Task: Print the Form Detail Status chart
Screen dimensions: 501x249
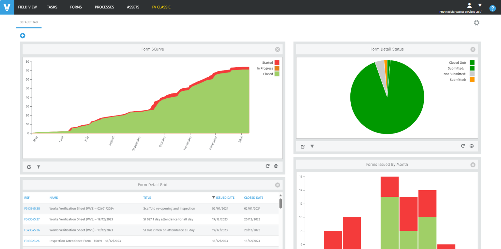Action: 471,146
